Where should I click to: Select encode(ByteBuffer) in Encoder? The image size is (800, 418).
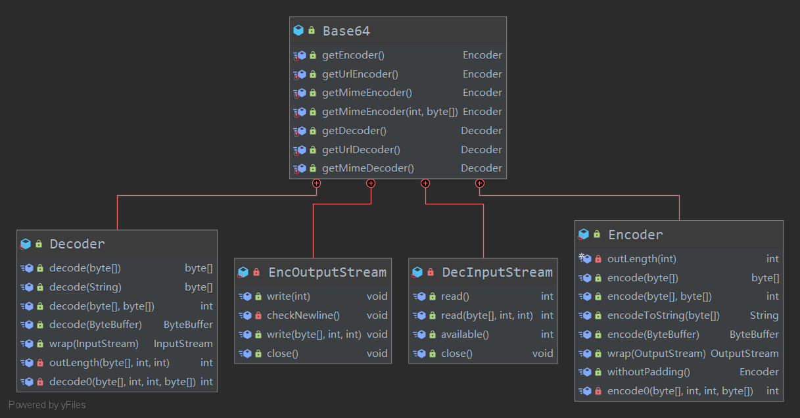coord(653,335)
